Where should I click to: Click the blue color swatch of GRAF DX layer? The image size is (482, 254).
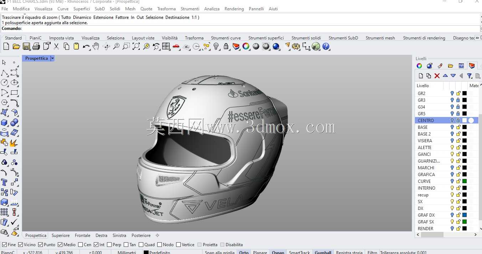465,215
